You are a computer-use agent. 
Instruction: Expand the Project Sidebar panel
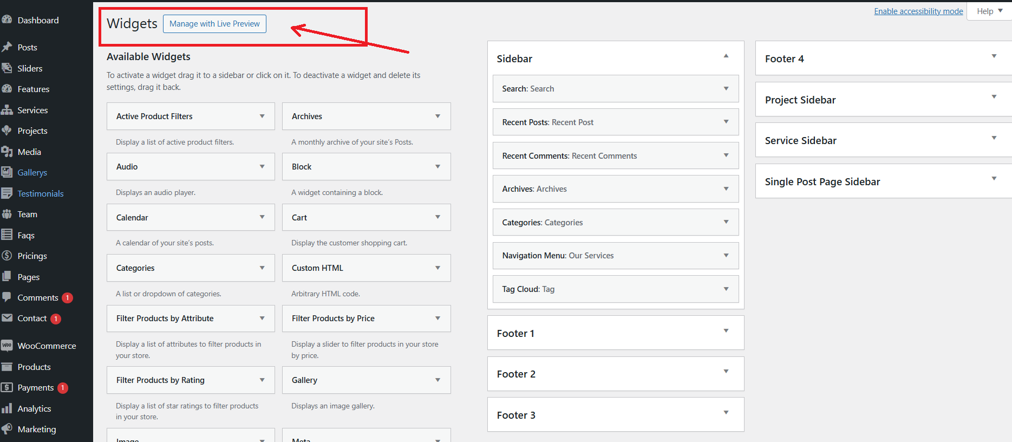coord(994,97)
